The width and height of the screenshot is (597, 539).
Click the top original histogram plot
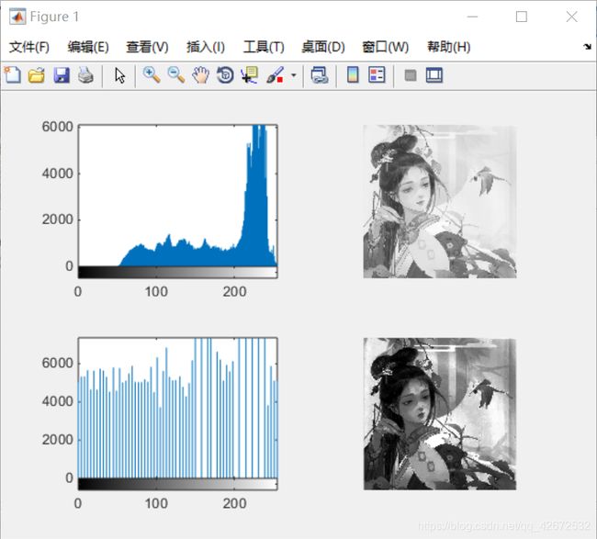(x=178, y=196)
